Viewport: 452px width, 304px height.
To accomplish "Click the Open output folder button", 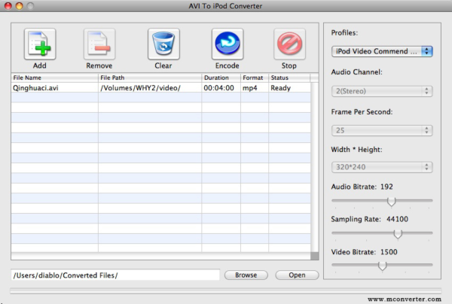I will pos(297,275).
